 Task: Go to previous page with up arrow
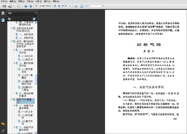[x=26, y=6]
